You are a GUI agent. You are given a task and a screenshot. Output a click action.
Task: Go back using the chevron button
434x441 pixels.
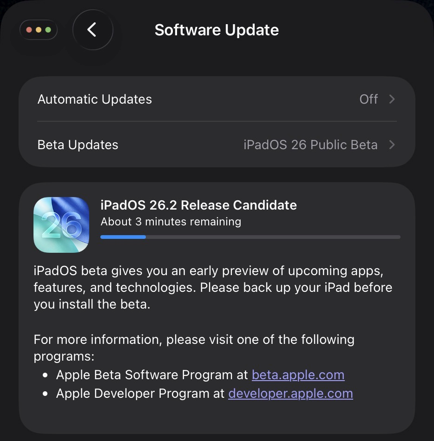92,30
